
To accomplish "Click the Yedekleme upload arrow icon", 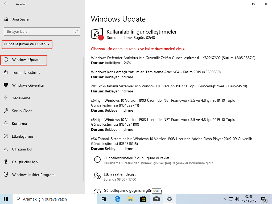I will click(x=6, y=98).
